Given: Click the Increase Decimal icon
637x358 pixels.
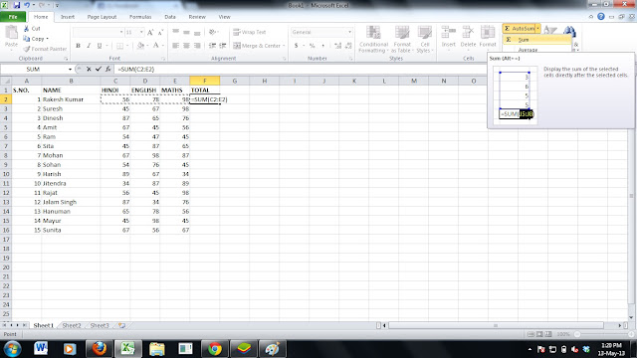Looking at the screenshot, I should pos(338,46).
